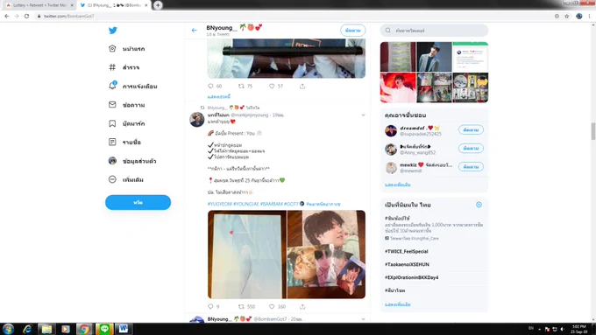The image size is (596, 335).
Task: Like the tweet with 57 likes
Action: coord(272,86)
